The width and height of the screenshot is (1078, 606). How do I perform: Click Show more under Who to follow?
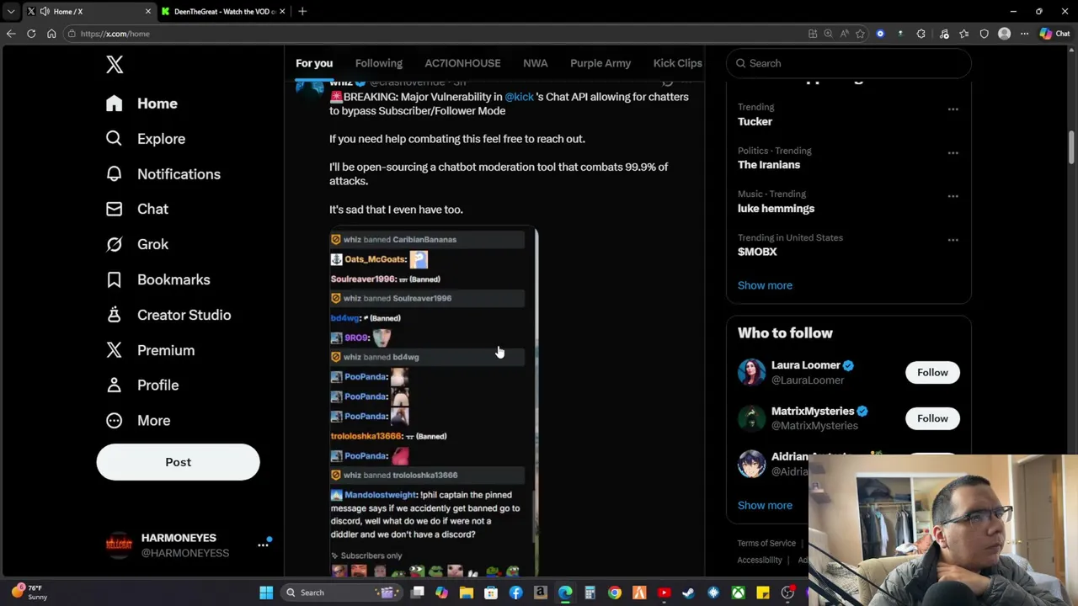pyautogui.click(x=765, y=505)
